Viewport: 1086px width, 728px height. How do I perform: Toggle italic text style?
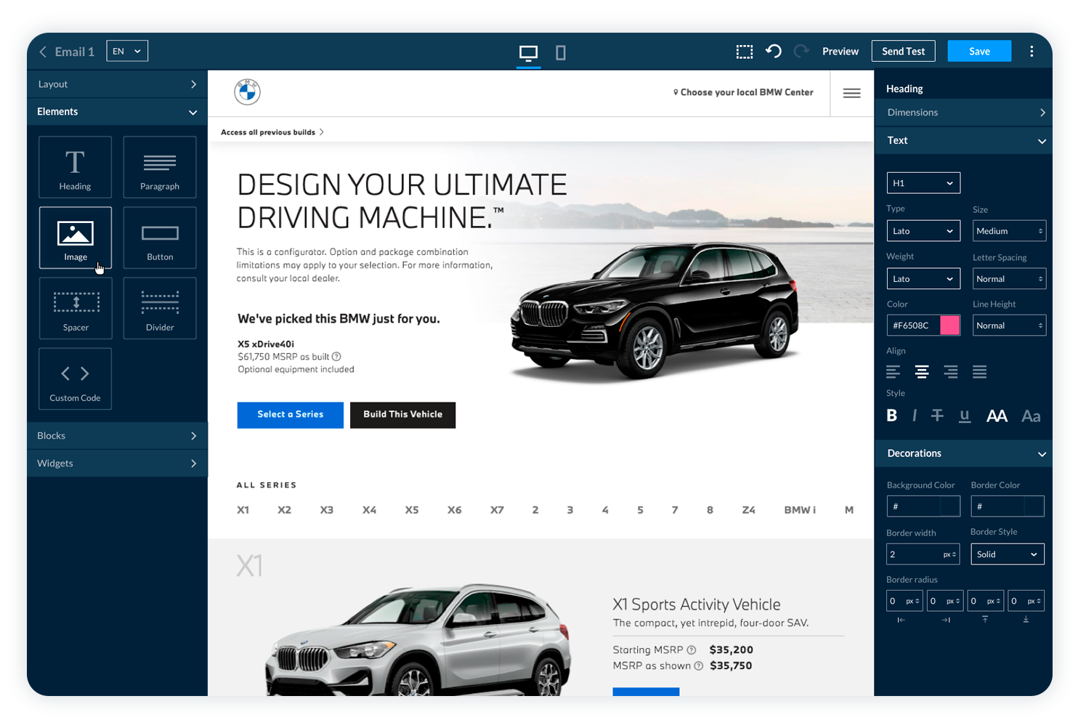[x=914, y=416]
